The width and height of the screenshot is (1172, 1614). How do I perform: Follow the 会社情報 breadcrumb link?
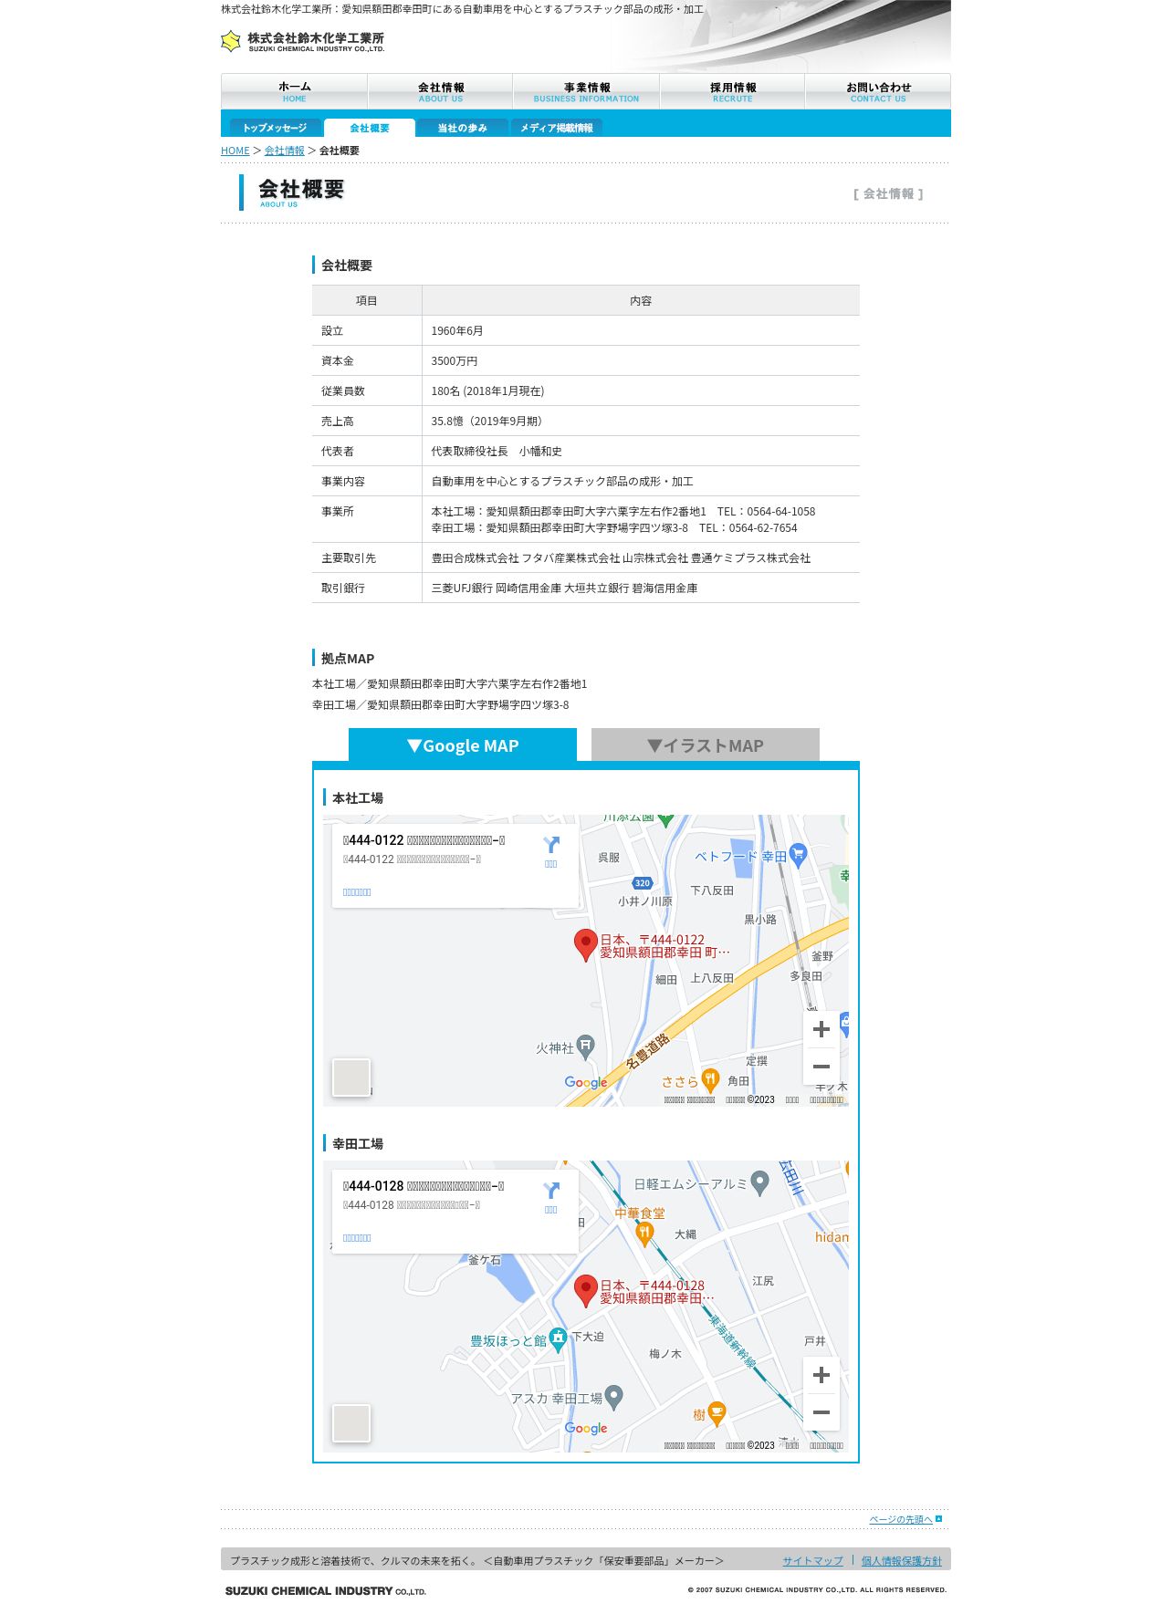tap(285, 151)
